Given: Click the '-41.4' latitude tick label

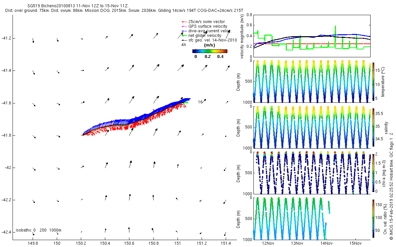Looking at the screenshot, I should (6, 70).
